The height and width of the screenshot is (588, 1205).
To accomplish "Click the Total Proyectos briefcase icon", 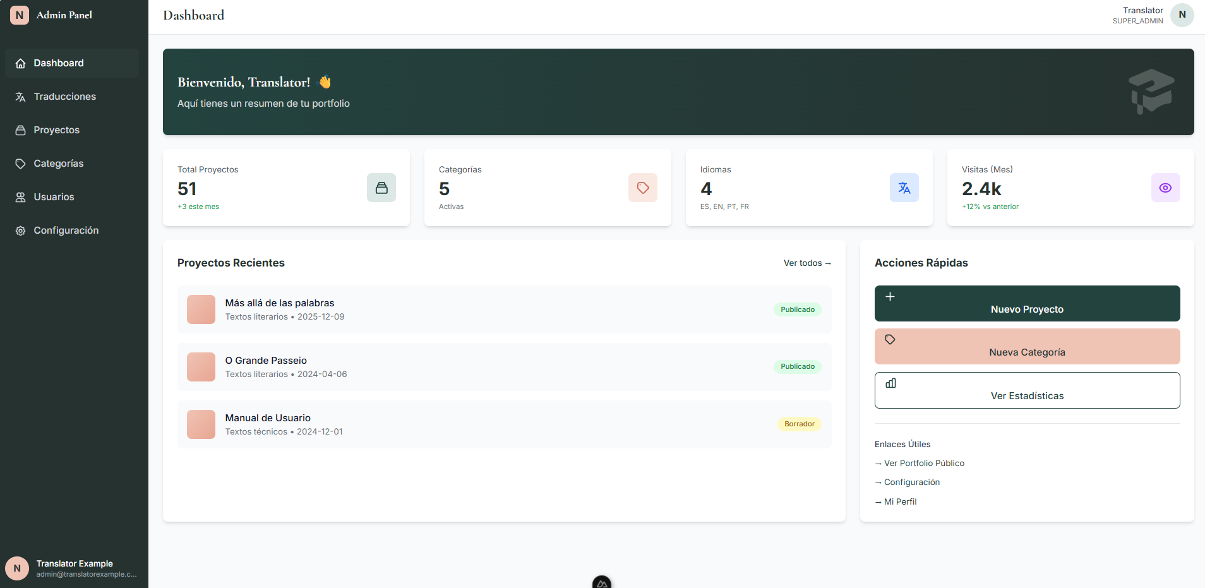I will point(381,188).
